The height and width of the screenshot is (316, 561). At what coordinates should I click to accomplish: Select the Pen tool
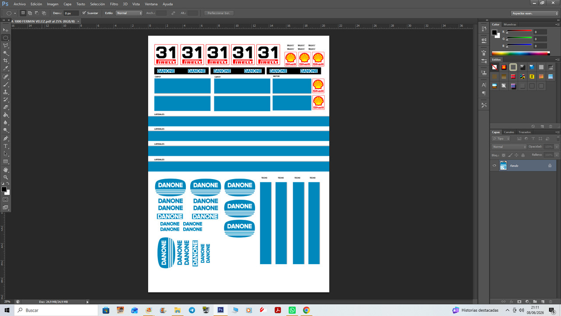[6, 138]
